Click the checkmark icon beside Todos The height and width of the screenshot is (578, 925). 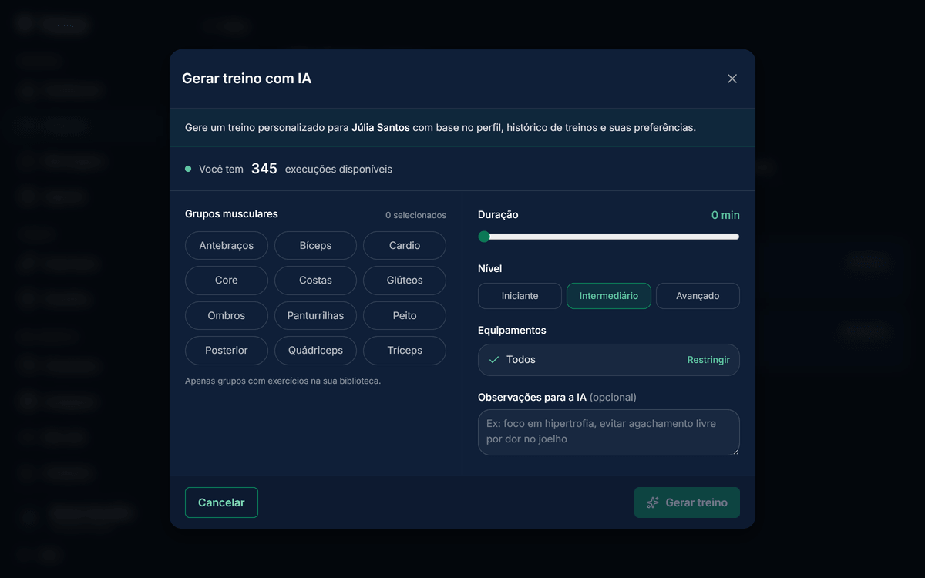[x=494, y=360]
